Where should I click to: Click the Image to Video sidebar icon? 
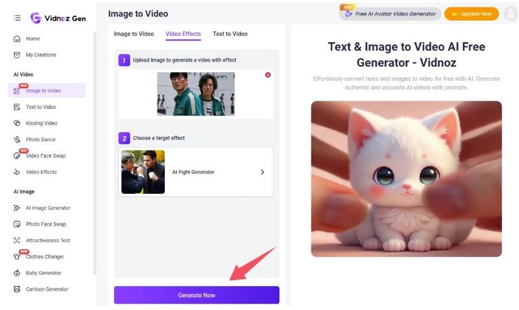point(17,91)
